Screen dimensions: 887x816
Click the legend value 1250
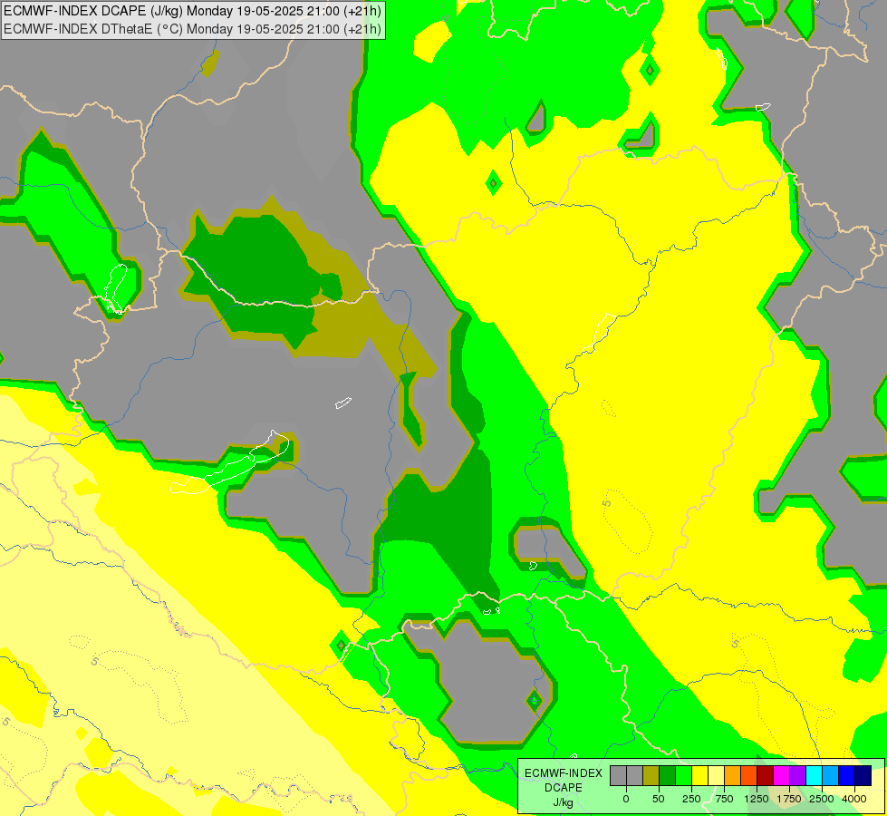(757, 799)
